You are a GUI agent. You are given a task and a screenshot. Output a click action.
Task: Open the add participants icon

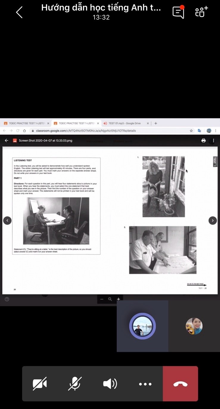[x=201, y=12]
